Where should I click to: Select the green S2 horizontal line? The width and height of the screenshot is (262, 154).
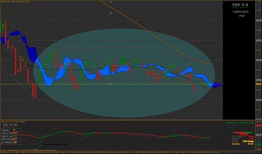112,12
